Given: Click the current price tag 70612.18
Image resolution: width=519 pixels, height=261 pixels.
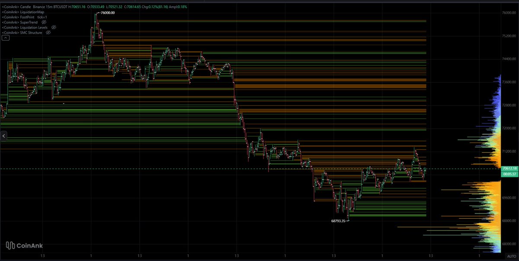Looking at the screenshot, I should click(509, 169).
